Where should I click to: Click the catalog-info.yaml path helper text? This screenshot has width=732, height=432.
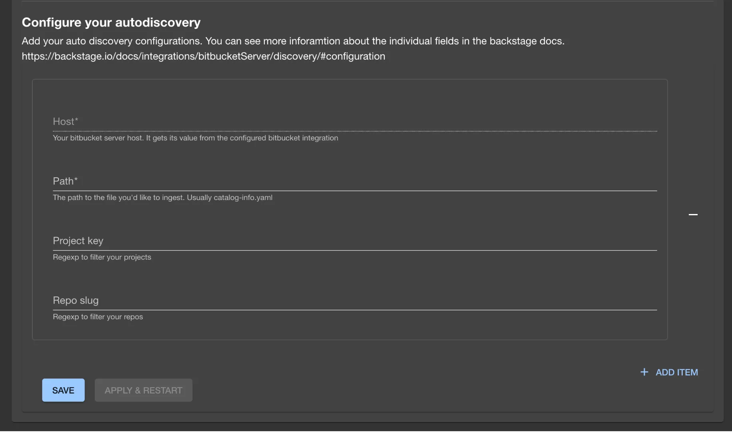click(x=162, y=198)
